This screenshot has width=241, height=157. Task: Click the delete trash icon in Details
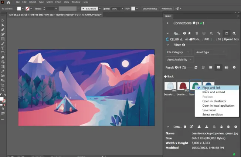(x=228, y=127)
